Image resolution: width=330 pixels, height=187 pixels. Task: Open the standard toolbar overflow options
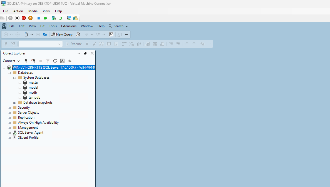pyautogui.click(x=126, y=34)
